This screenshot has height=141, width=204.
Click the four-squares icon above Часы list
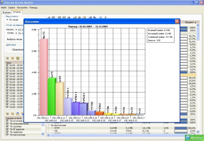pos(18,58)
